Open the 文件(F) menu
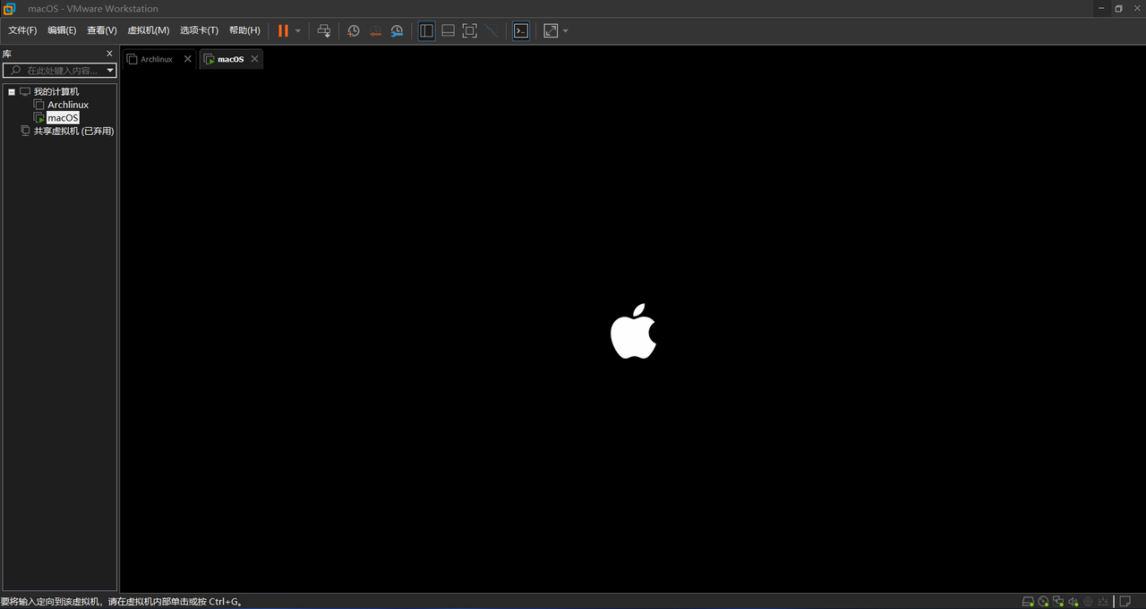1146x609 pixels. click(22, 30)
